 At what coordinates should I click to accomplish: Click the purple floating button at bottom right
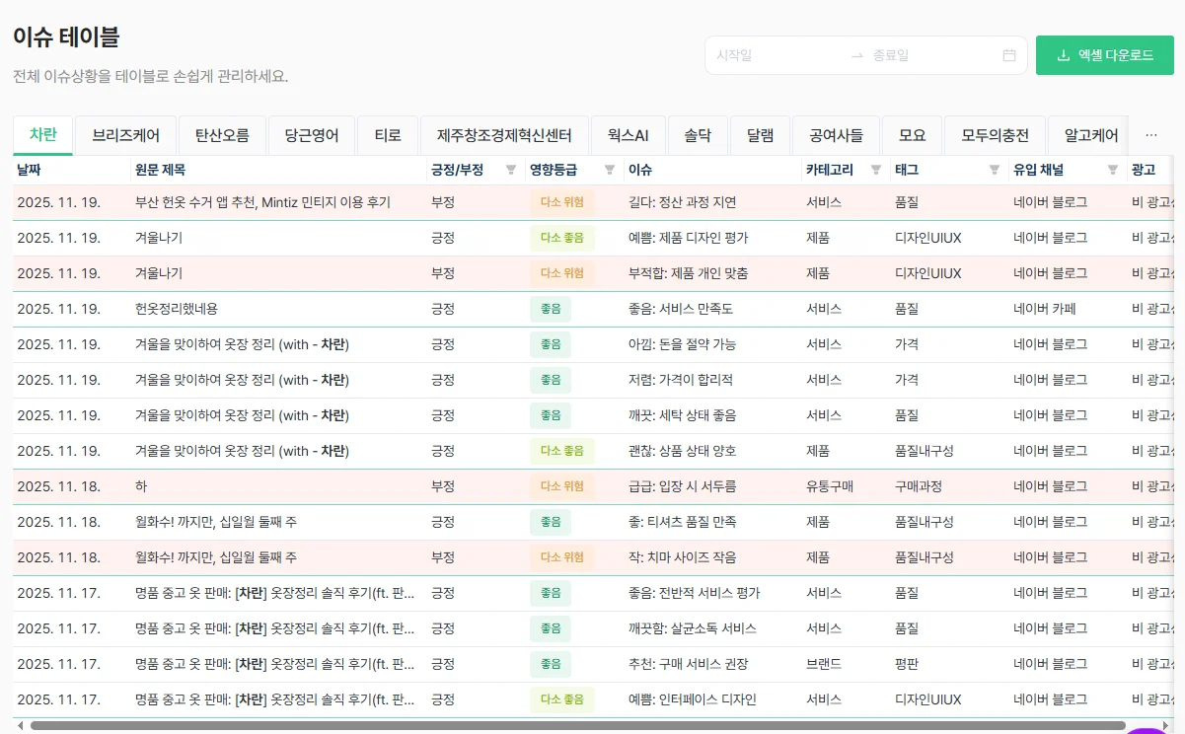coord(1148,730)
